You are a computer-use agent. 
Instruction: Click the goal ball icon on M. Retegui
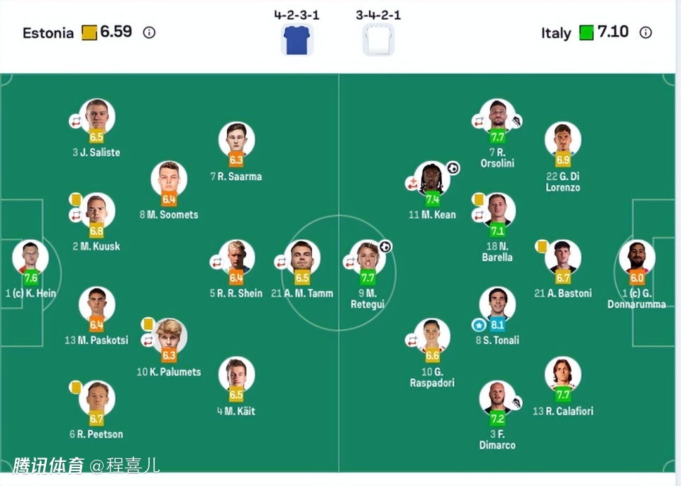coord(385,247)
